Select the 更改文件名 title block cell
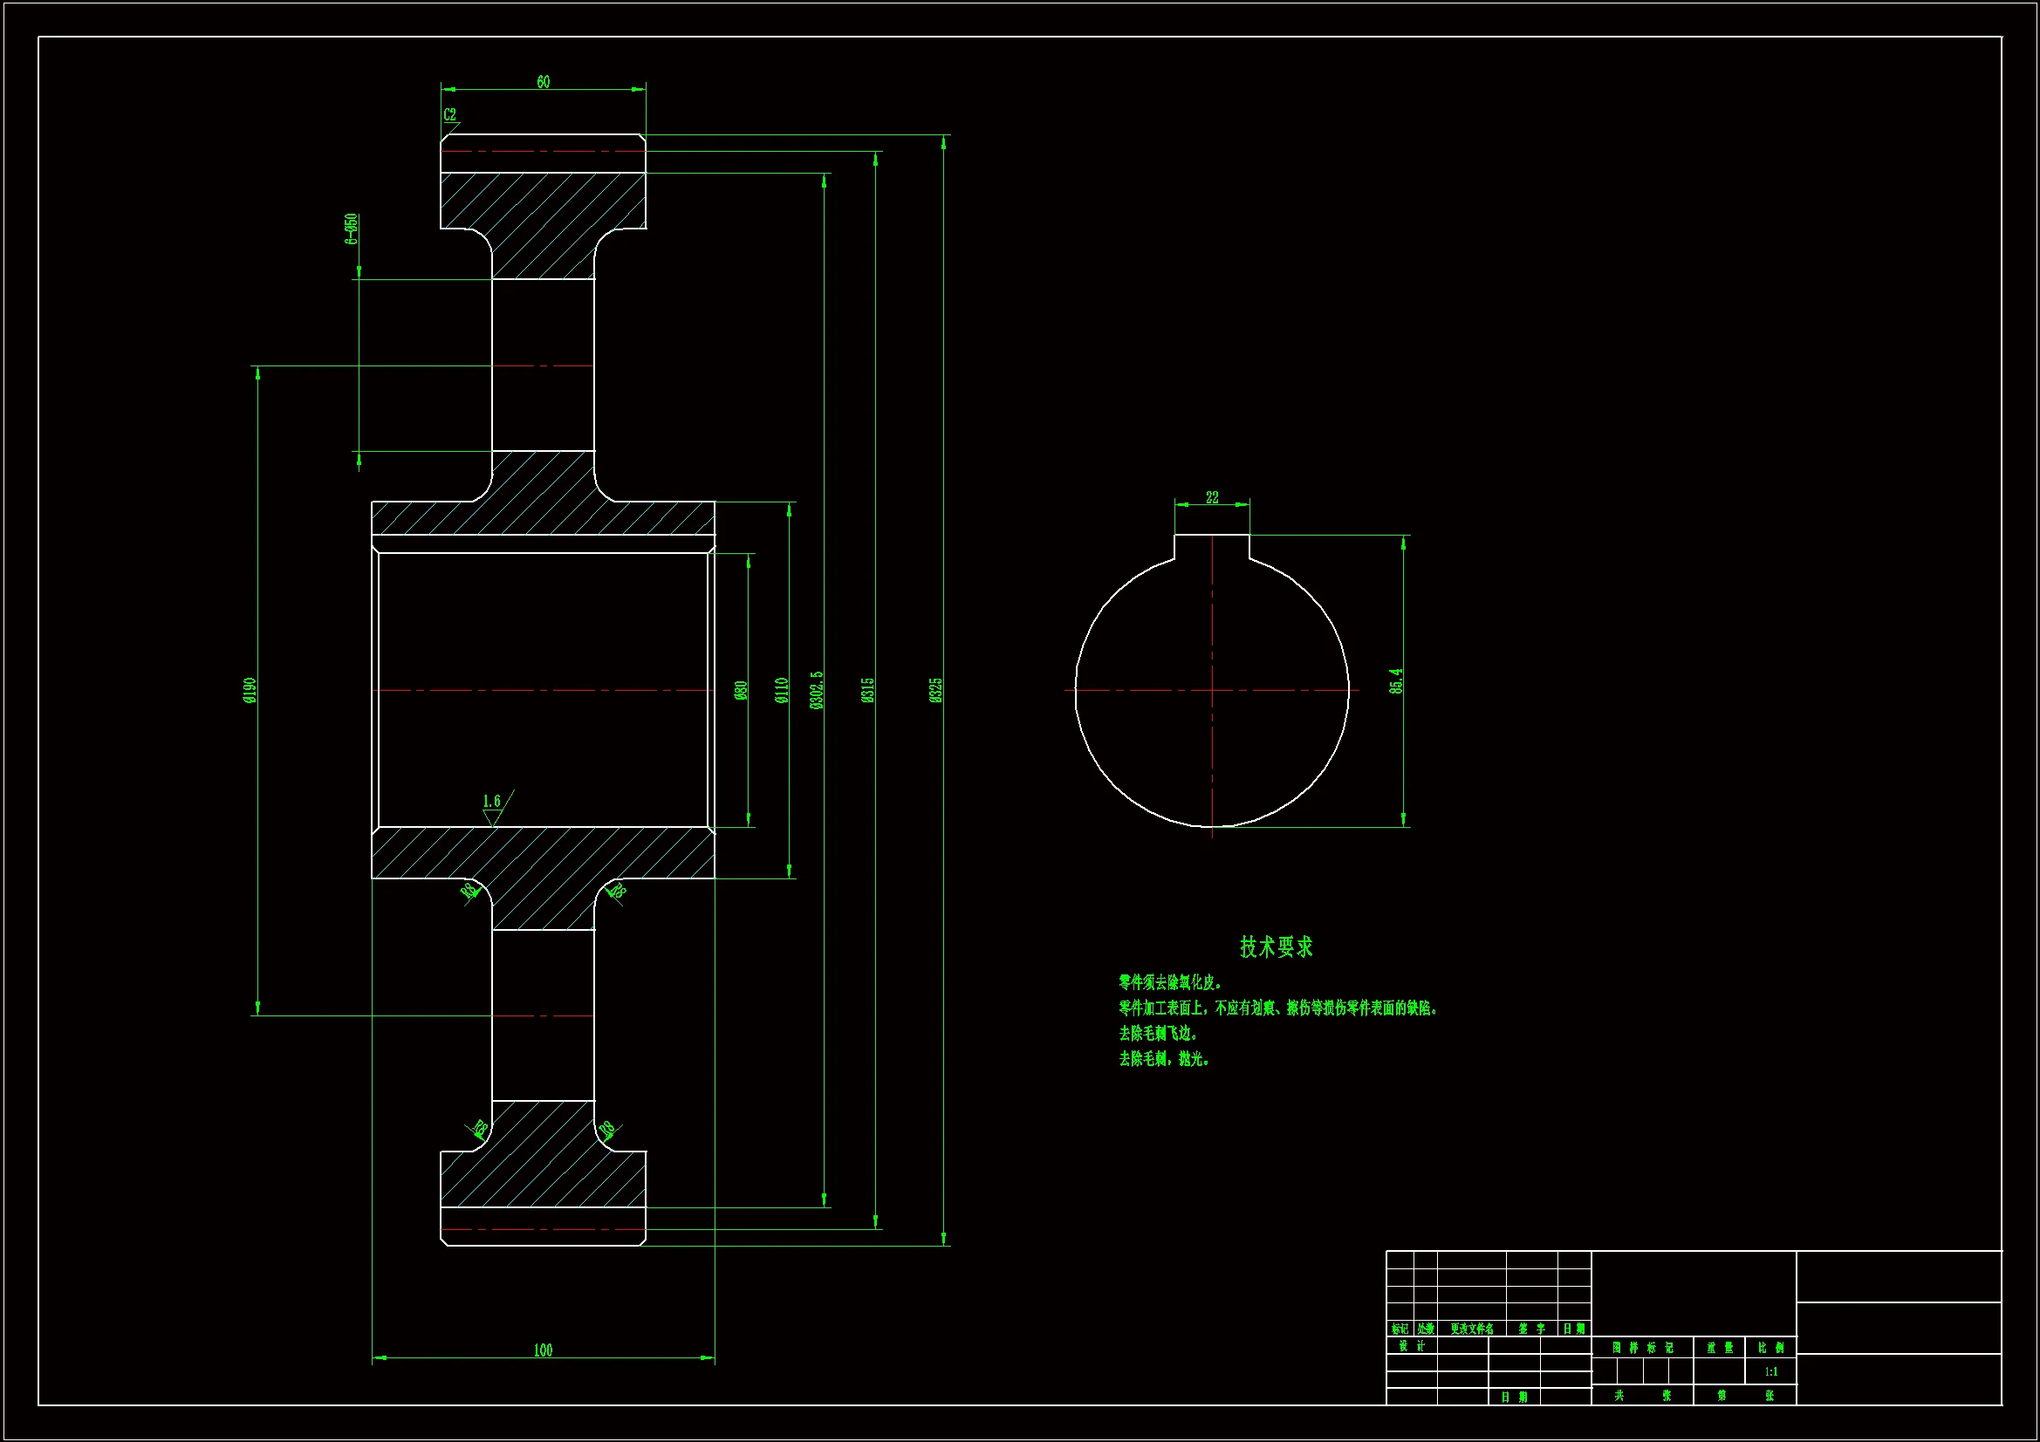 pyautogui.click(x=1471, y=1329)
